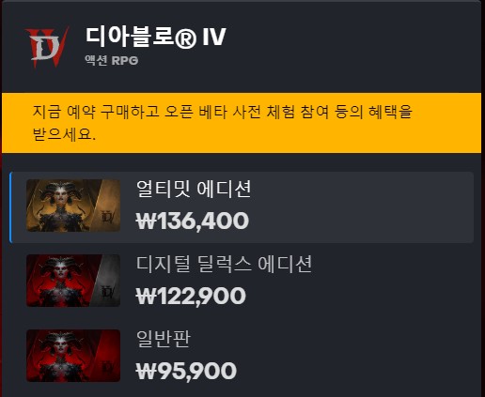Viewport: 485px width, 397px height.
Task: Click the blue selection bar beside 얼티밋 에디션
Action: pyautogui.click(x=10, y=207)
